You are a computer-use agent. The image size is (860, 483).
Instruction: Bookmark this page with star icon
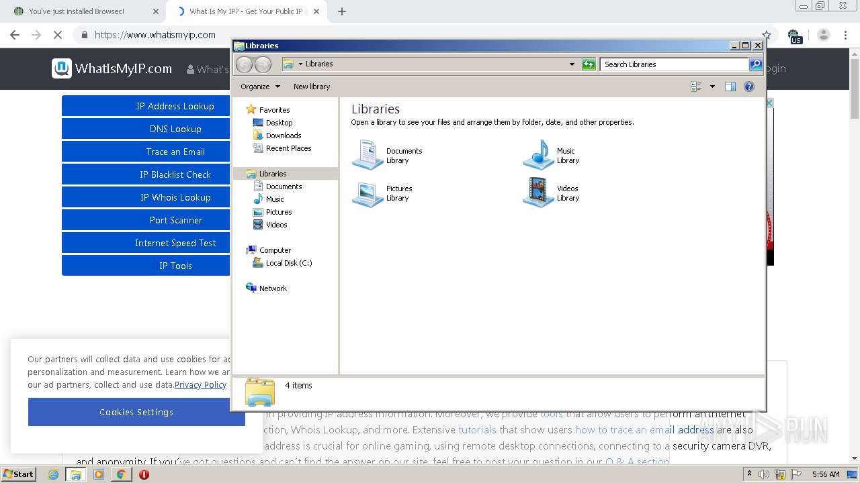click(767, 35)
